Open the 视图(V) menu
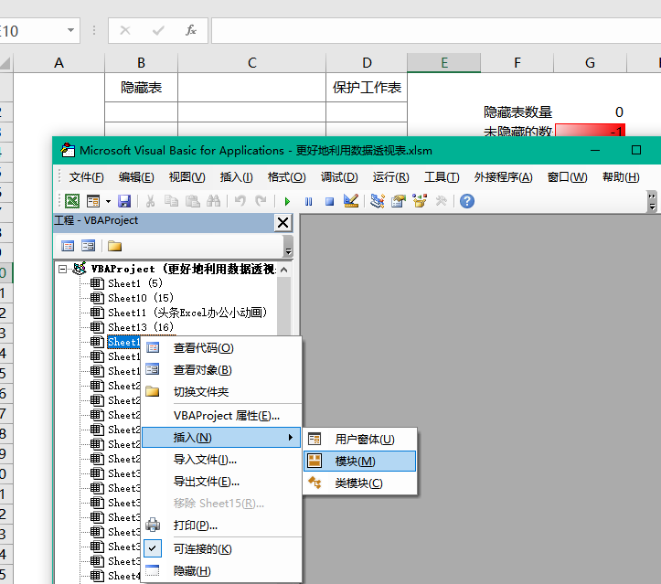Viewport: 661px width, 584px height. [x=187, y=177]
